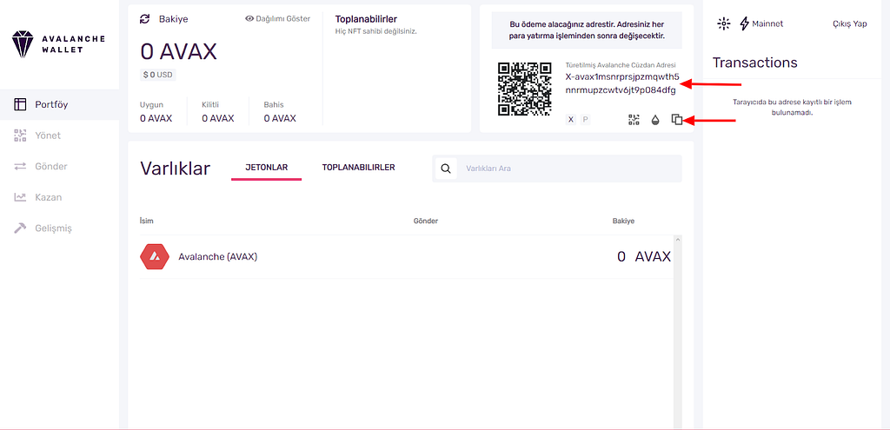Click the Yönet QR-style sidebar icon

point(21,136)
